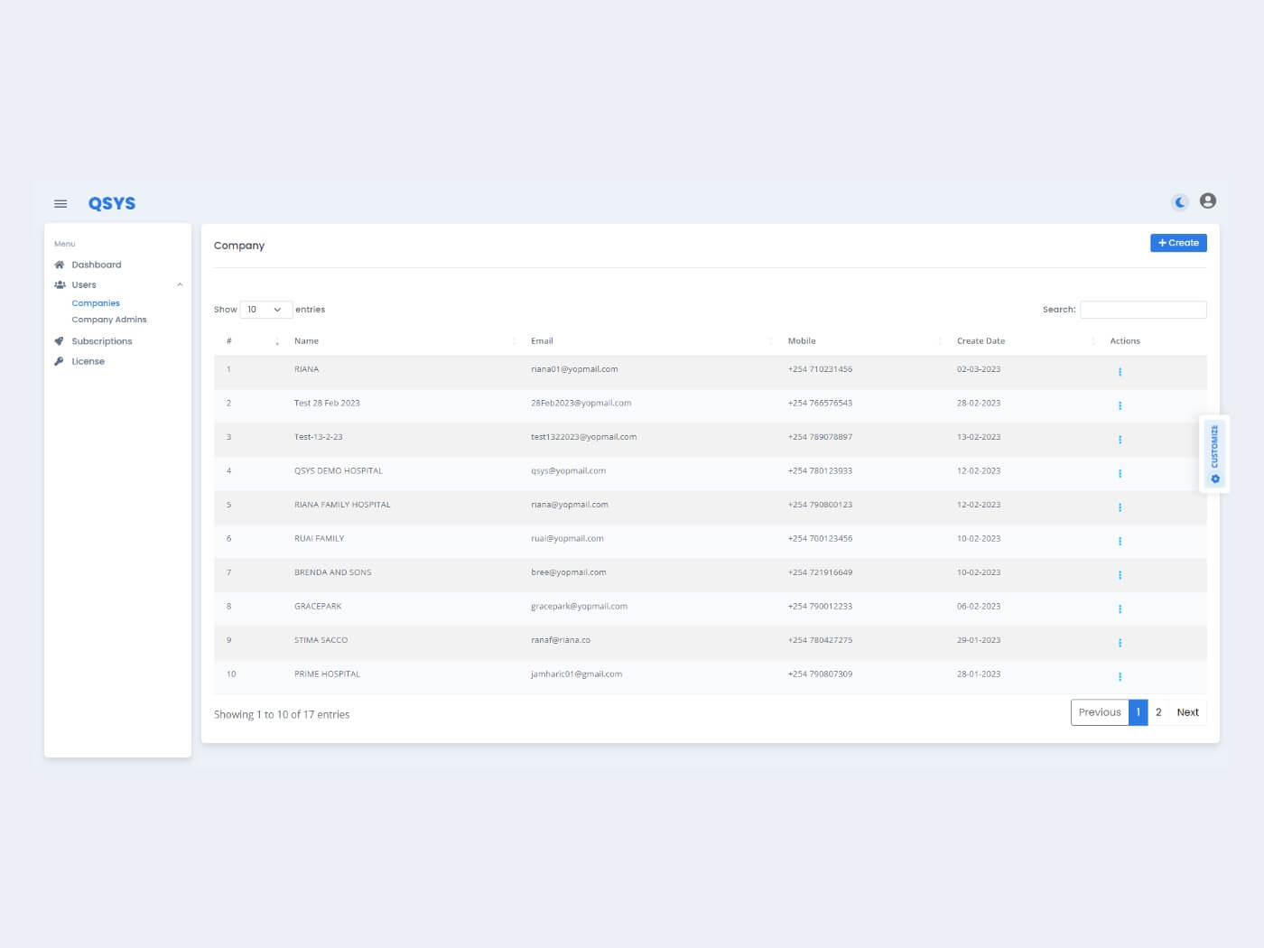The height and width of the screenshot is (948, 1264).
Task: Open Dashboard in the sidebar
Action: pos(97,265)
